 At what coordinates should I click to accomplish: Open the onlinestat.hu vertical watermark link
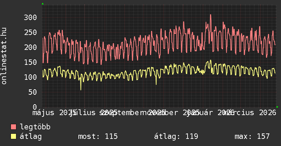click(4, 56)
